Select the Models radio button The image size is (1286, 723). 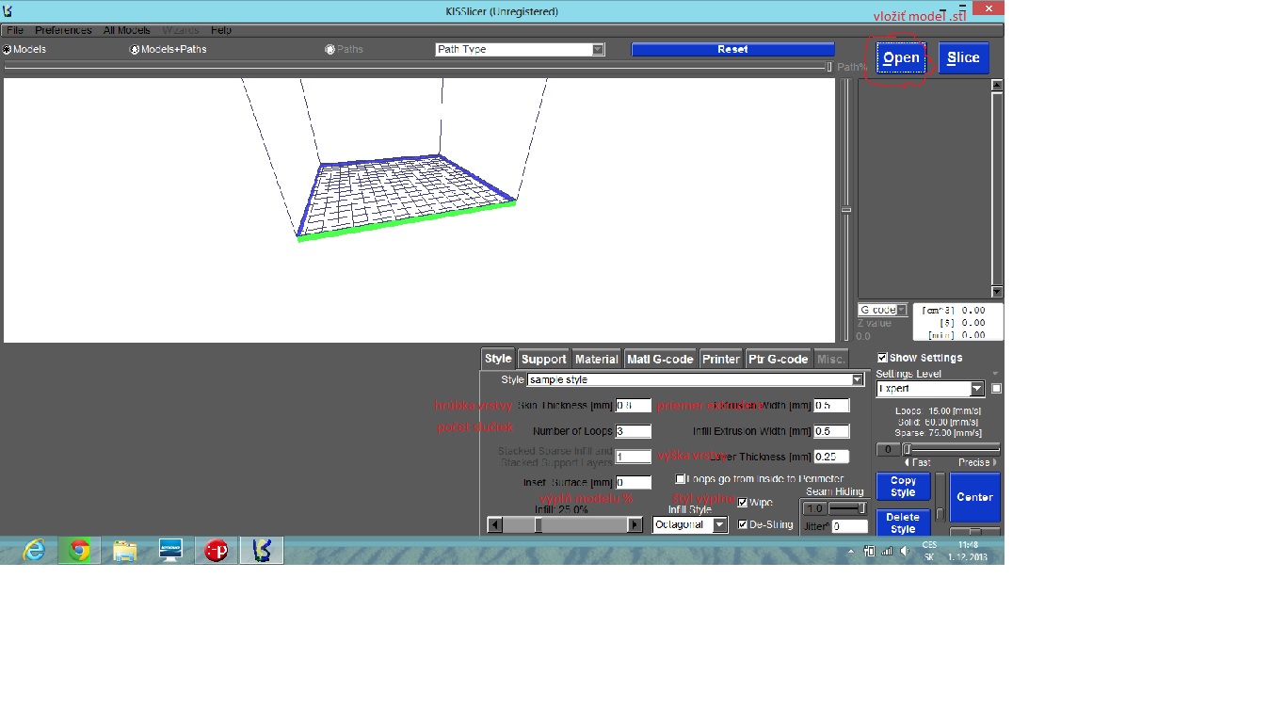click(8, 50)
